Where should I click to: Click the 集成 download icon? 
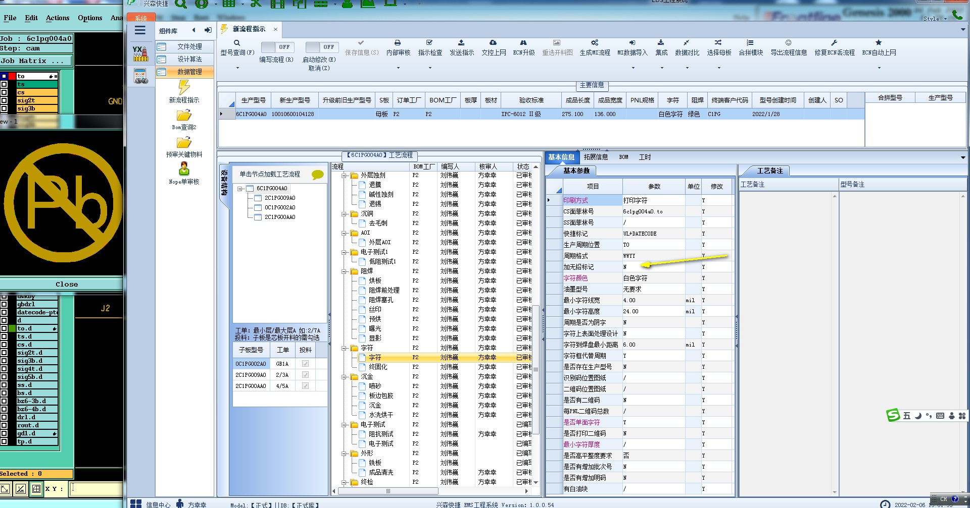661,43
